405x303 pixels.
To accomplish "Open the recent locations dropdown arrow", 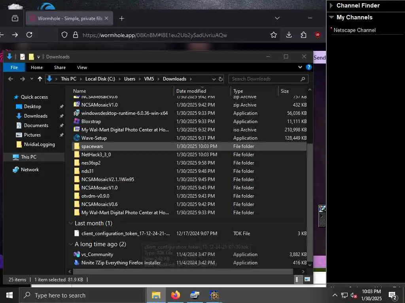I will [x=32, y=79].
